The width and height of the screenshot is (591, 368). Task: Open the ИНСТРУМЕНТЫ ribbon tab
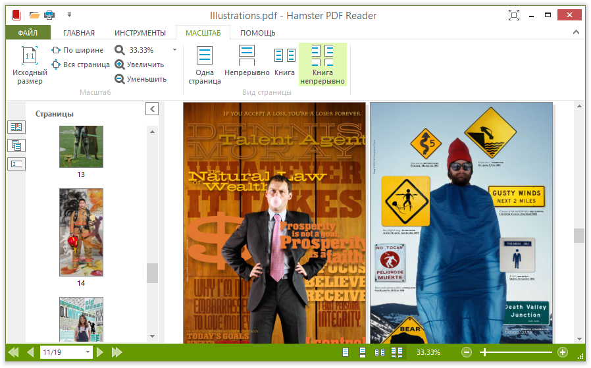[140, 33]
